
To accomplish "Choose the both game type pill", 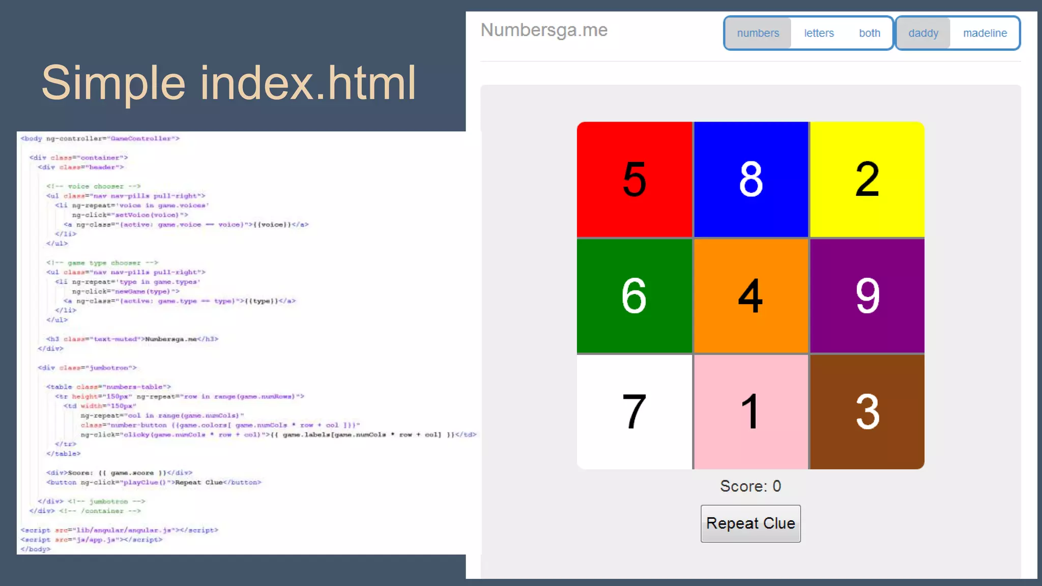I will [869, 33].
